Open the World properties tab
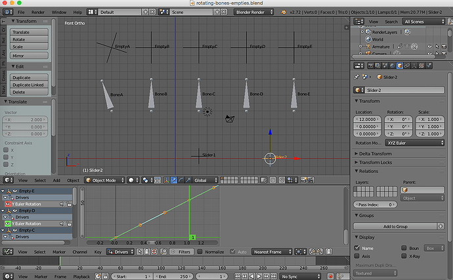Viewport: 453px width, 280px height. (393, 66)
